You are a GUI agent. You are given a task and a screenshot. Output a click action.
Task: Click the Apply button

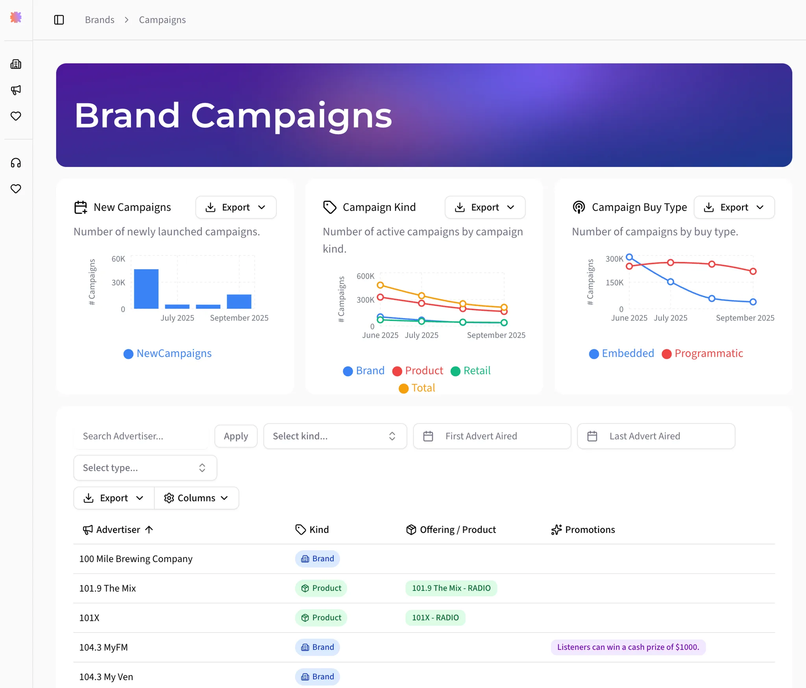236,436
